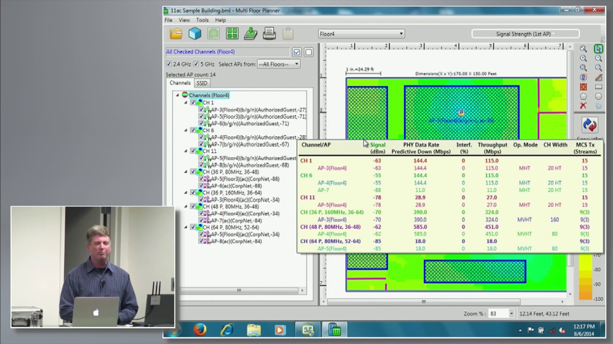Collapse the CH (64 P, 80MHz, 52-64) node
Image resolution: width=613 pixels, height=344 pixels.
[186, 227]
